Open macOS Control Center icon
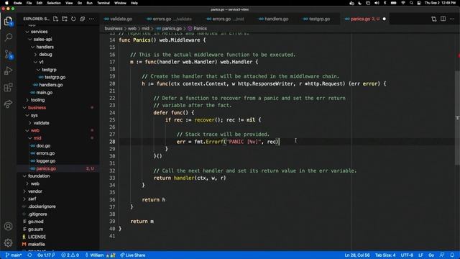Screen dimensions: 460x259 pyautogui.click(x=419, y=3)
